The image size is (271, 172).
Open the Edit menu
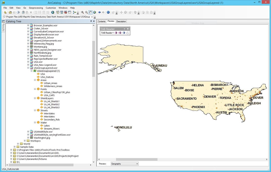point(11,8)
